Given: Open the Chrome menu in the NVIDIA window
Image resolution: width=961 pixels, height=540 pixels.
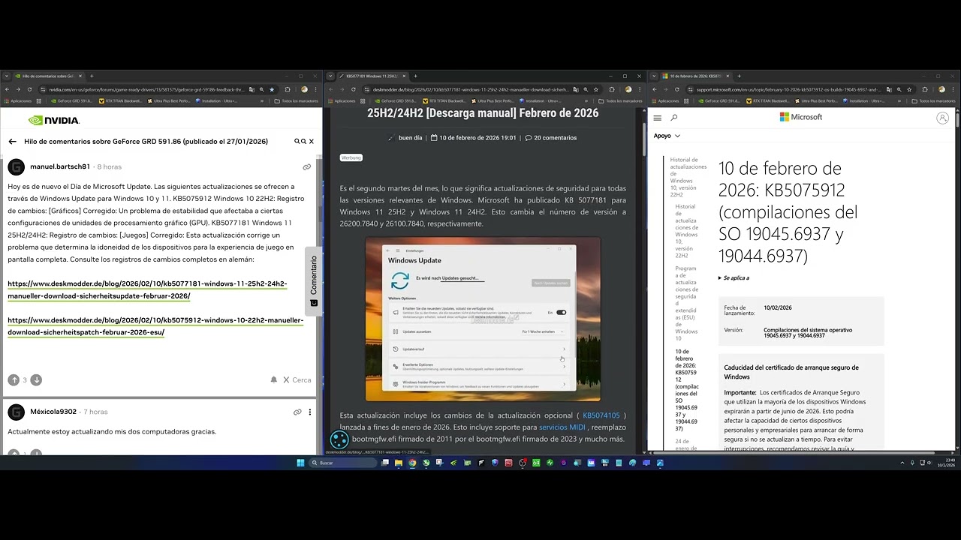Looking at the screenshot, I should pyautogui.click(x=317, y=89).
